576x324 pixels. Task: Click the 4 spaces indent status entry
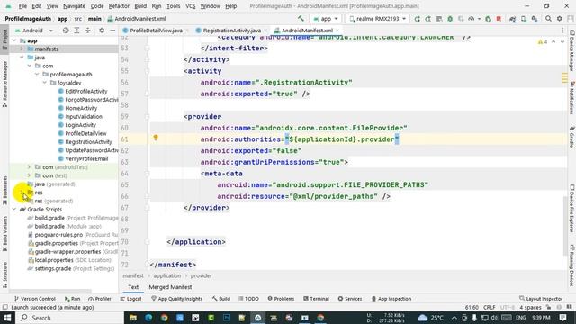(530, 307)
